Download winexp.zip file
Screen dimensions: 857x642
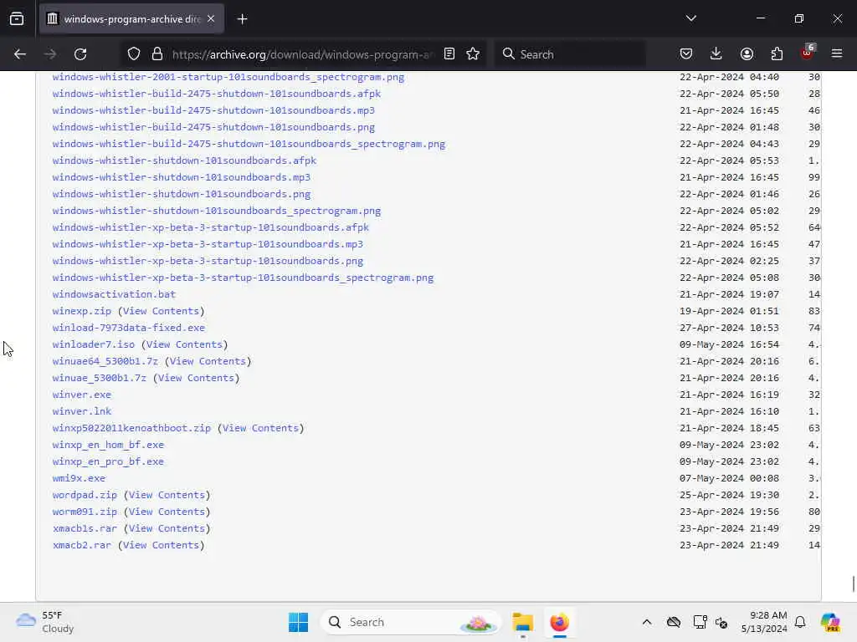pos(82,311)
